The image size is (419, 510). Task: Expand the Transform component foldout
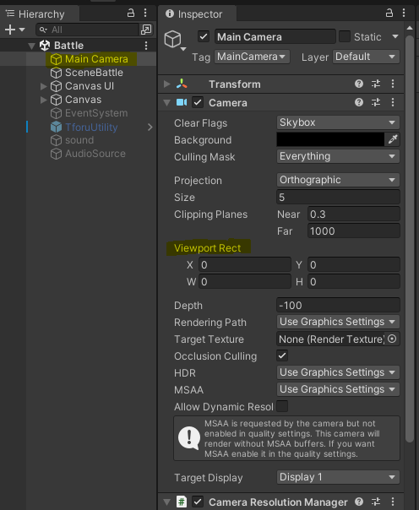click(x=167, y=84)
